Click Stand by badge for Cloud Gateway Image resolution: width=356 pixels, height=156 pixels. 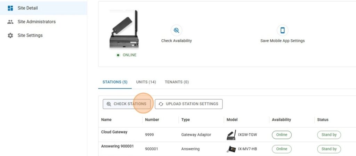[x=329, y=135]
